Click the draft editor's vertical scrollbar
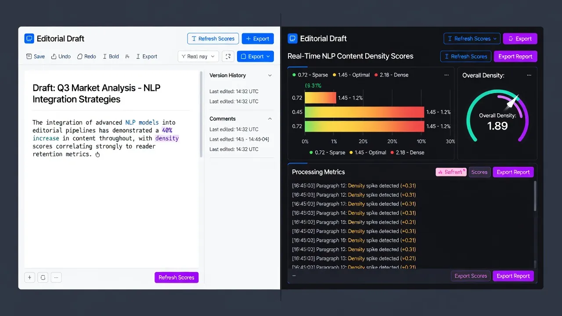Image resolution: width=562 pixels, height=316 pixels. [x=201, y=114]
